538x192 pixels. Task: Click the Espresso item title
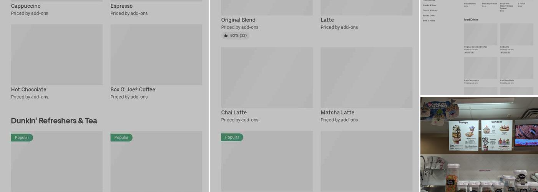click(x=121, y=6)
